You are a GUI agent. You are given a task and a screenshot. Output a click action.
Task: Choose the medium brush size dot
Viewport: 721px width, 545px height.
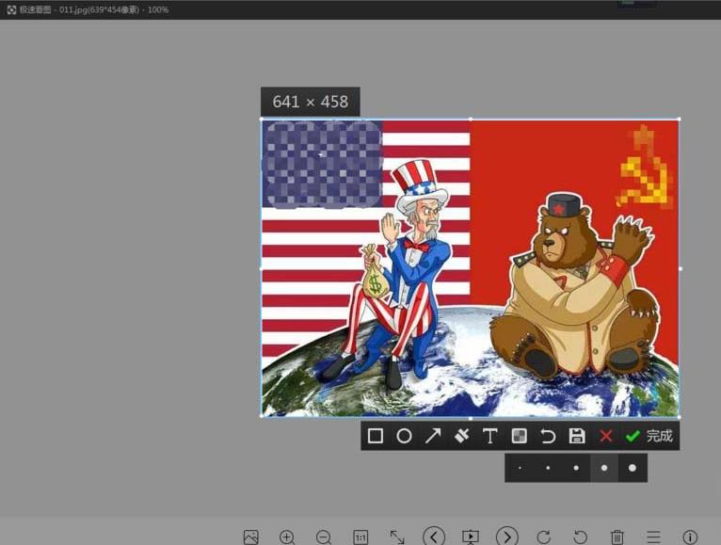pyautogui.click(x=576, y=468)
